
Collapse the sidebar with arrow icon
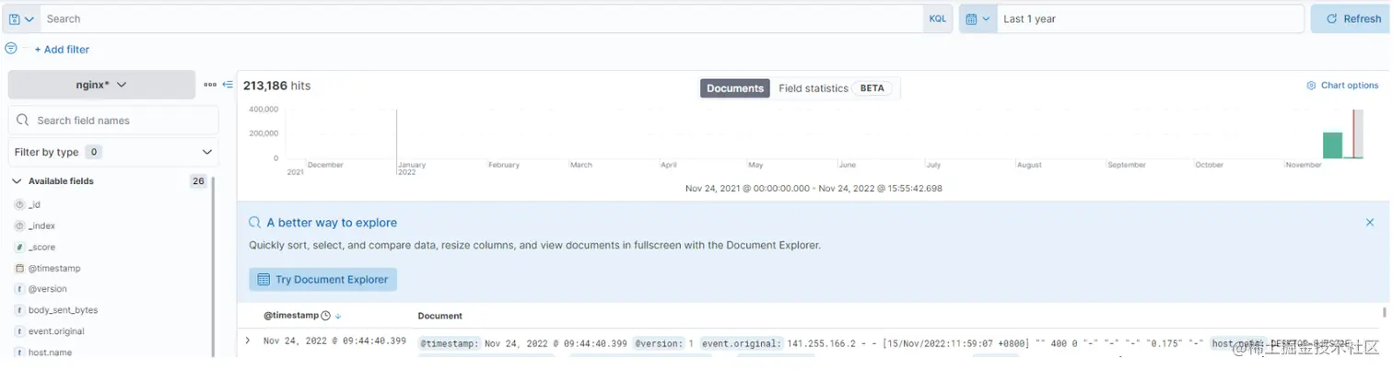[228, 85]
